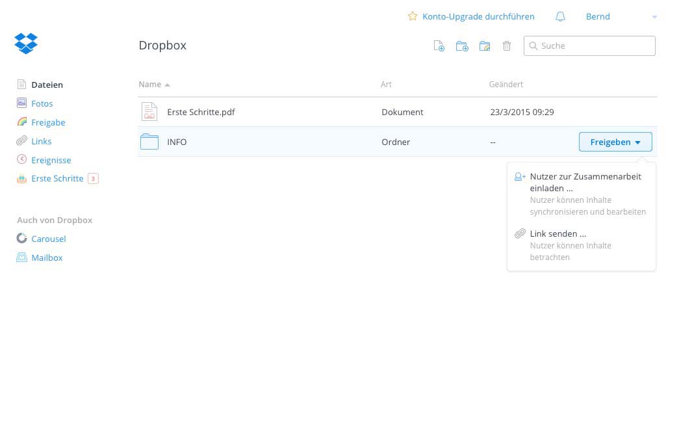Viewport: 679px width, 424px height.
Task: Click the trash can toolbar icon
Action: click(507, 46)
